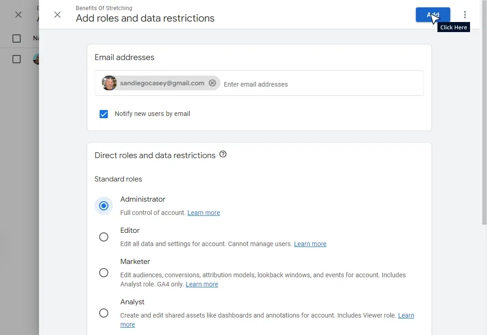The image size is (487, 335).
Task: Click the help icon next to Direct roles
Action: click(223, 154)
